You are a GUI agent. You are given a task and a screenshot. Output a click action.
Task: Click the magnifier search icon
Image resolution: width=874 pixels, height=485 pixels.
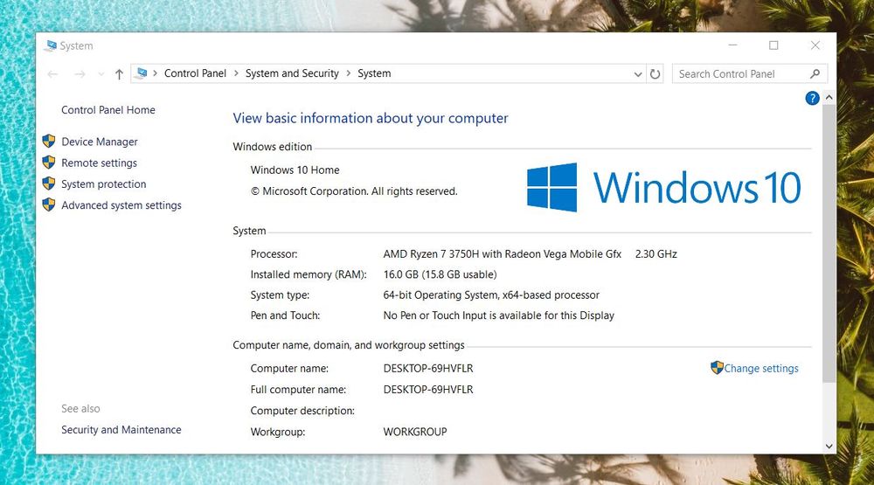pyautogui.click(x=815, y=73)
